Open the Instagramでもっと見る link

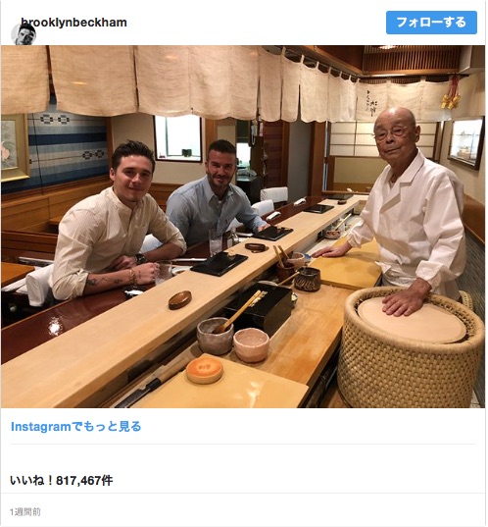(x=75, y=427)
